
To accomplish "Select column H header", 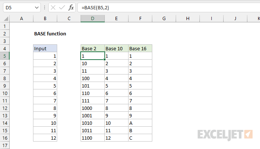I will [x=188, y=19].
